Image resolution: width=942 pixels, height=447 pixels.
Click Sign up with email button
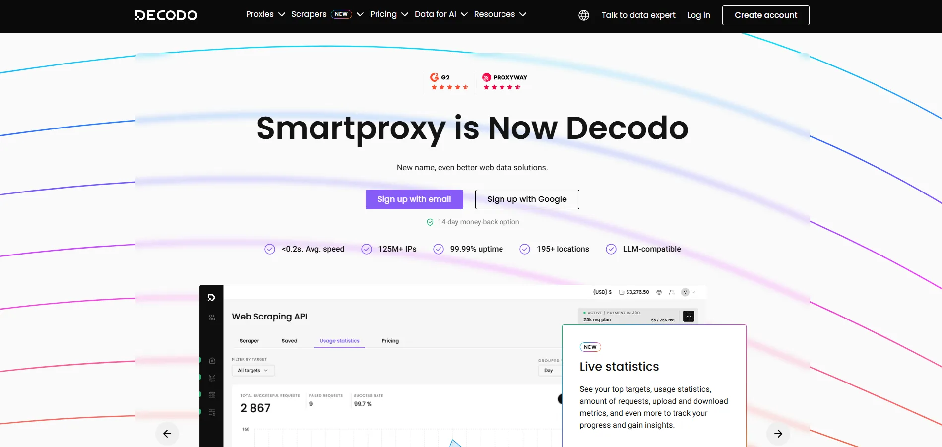point(414,199)
